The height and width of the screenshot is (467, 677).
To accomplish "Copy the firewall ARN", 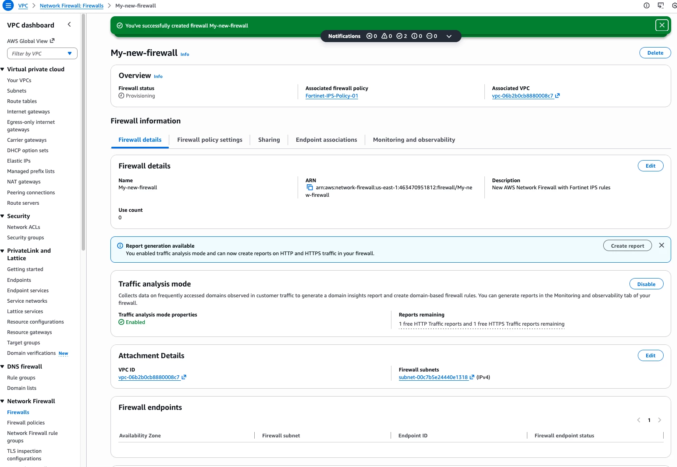I will pyautogui.click(x=310, y=188).
